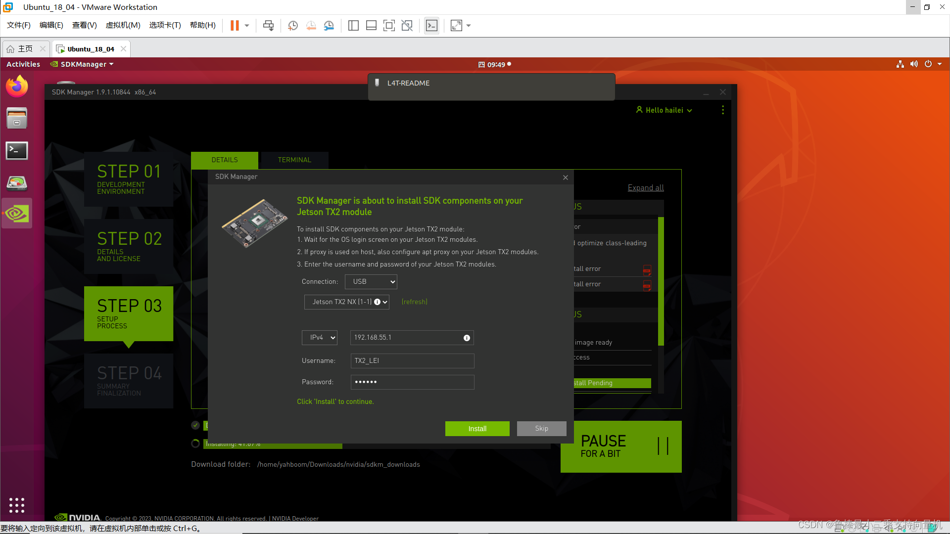Click the Password field

tap(413, 382)
